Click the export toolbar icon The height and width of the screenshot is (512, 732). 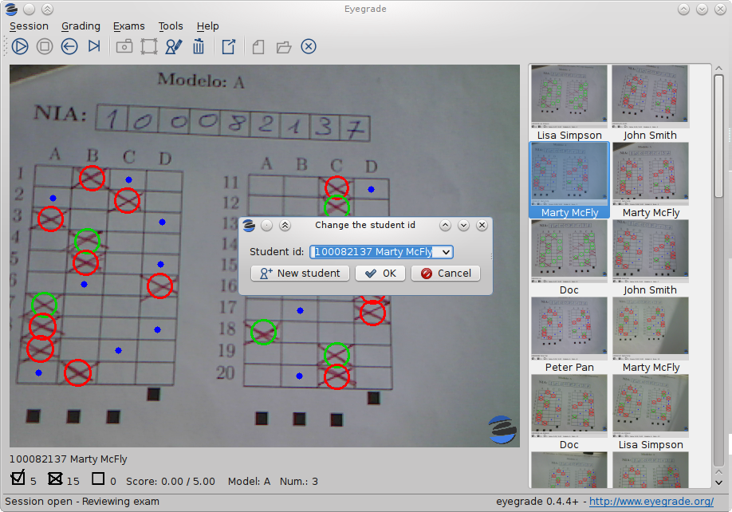click(229, 46)
